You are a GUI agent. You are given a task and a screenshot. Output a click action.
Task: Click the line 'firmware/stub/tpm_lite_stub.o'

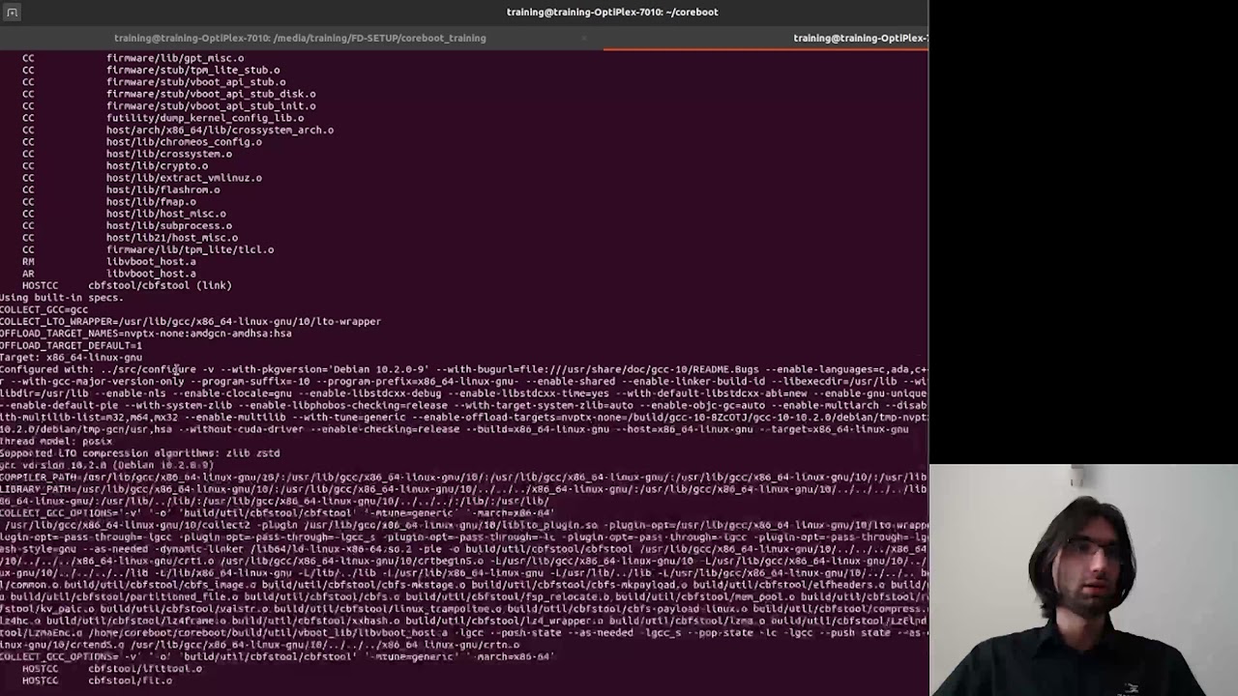click(193, 70)
